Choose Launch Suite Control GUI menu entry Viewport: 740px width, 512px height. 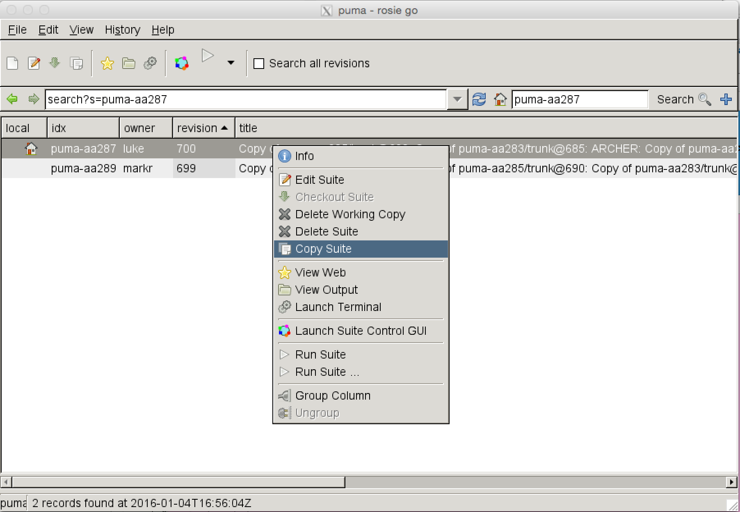(361, 331)
